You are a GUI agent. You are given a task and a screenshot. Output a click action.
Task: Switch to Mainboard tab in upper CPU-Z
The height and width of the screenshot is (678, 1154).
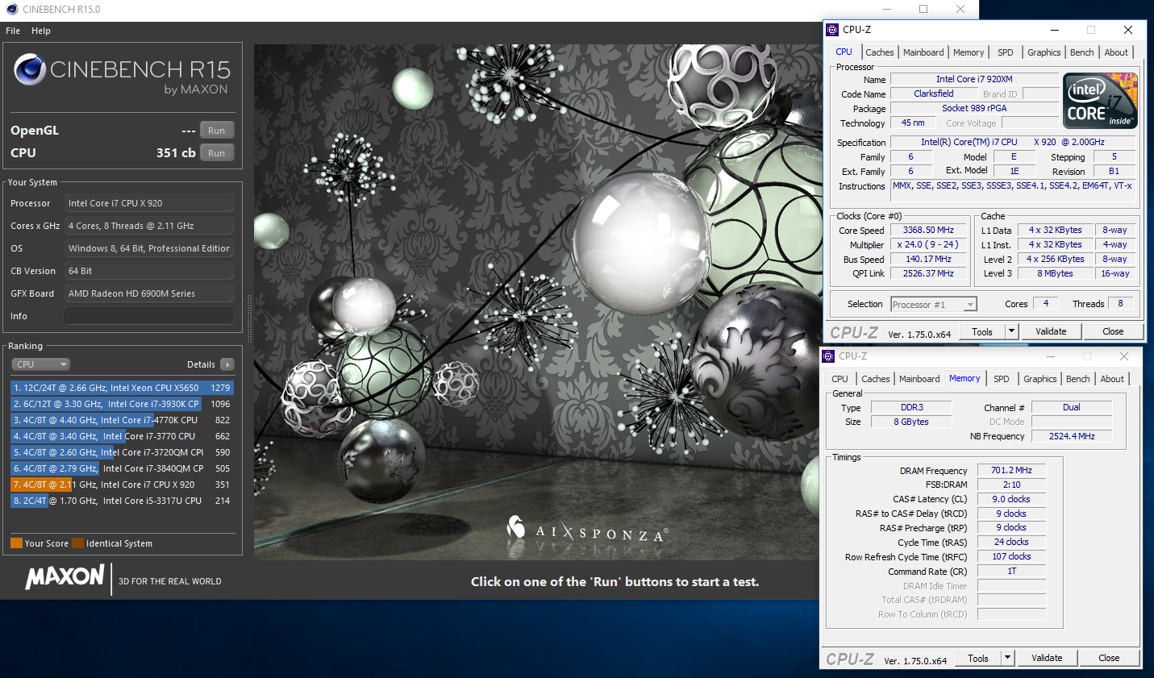(x=923, y=52)
